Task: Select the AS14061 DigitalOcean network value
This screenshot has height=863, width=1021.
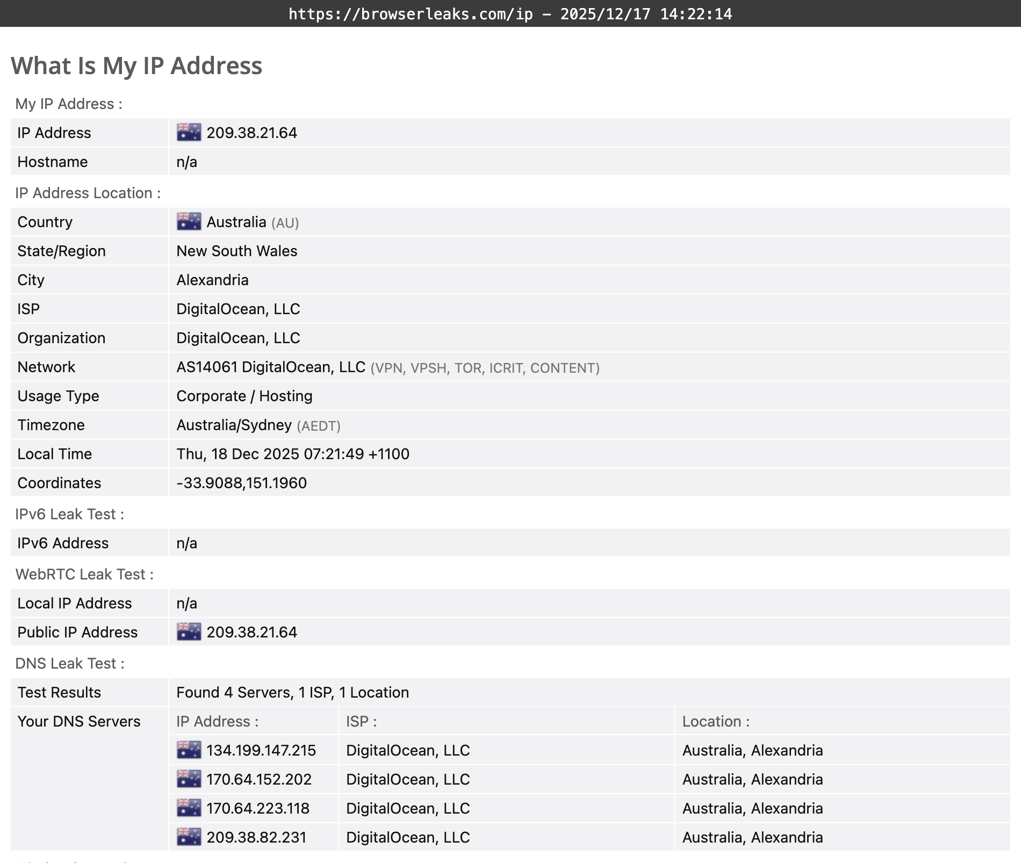Action: pyautogui.click(x=271, y=367)
